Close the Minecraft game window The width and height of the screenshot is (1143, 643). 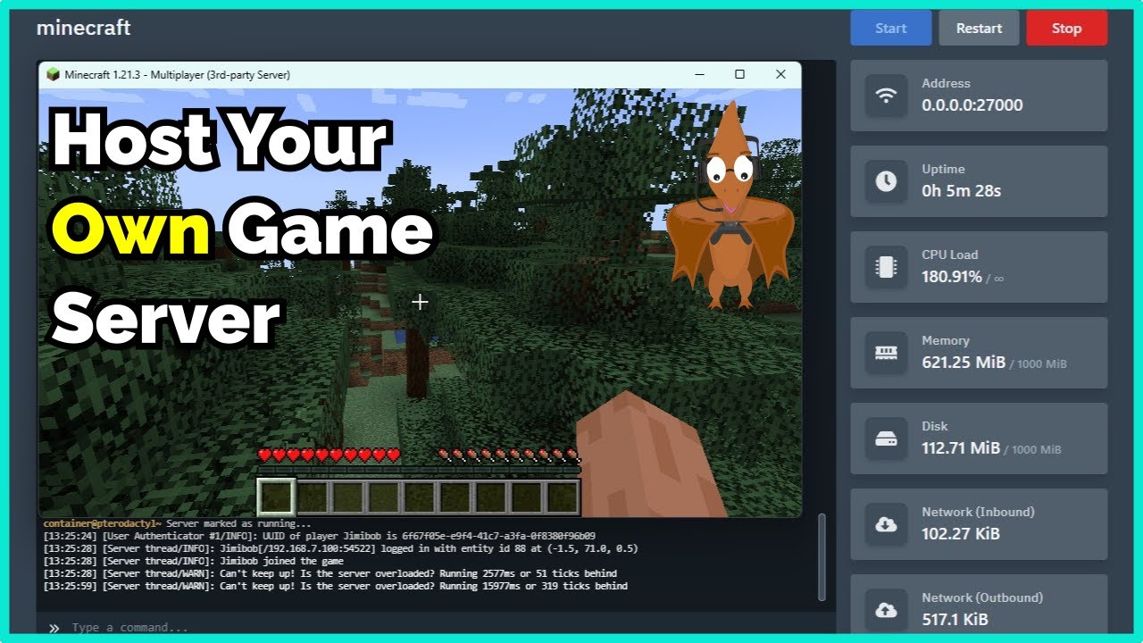tap(780, 75)
